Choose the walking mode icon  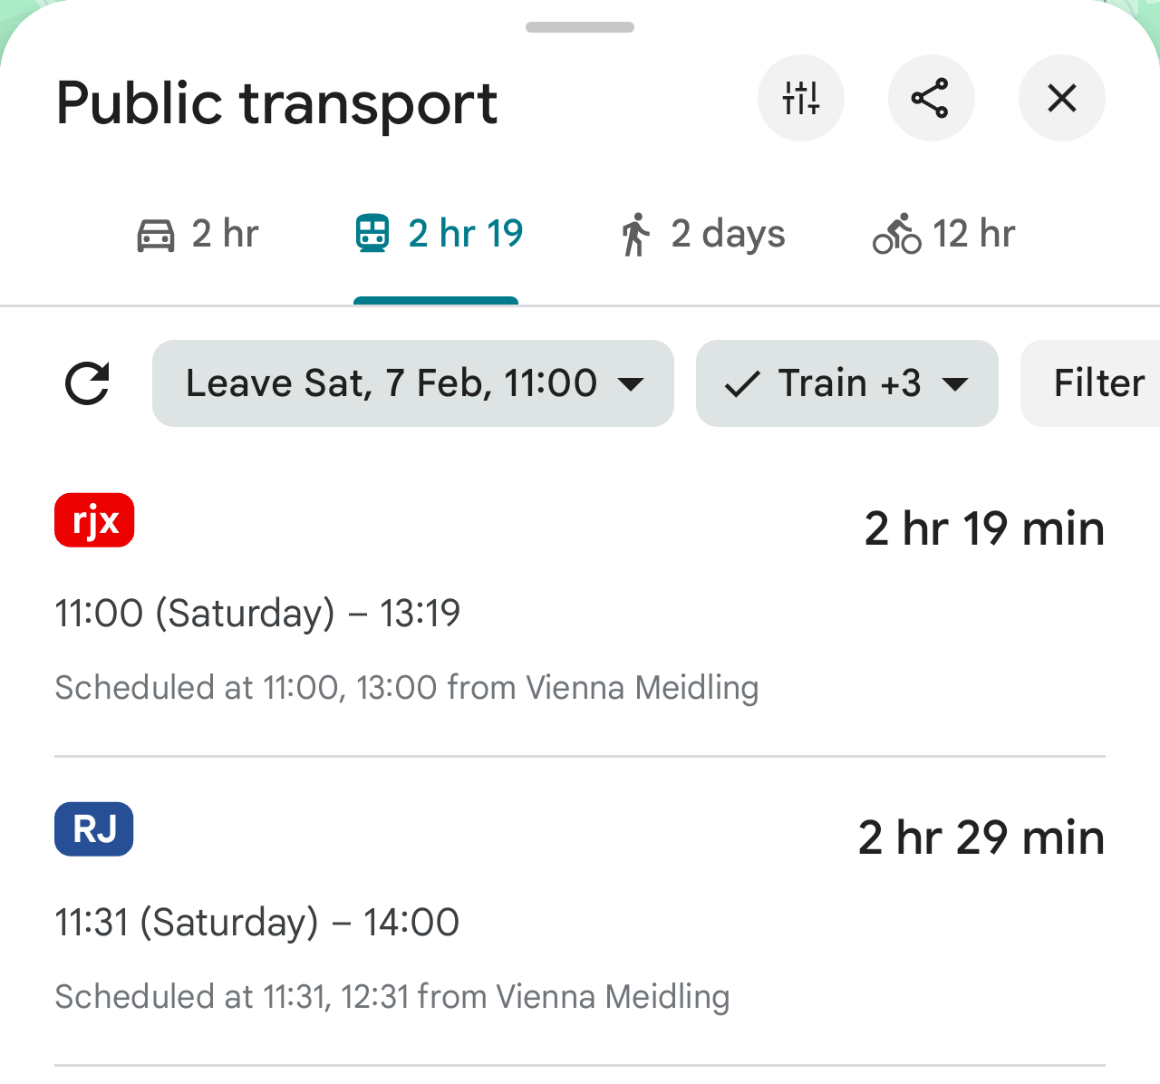[634, 233]
